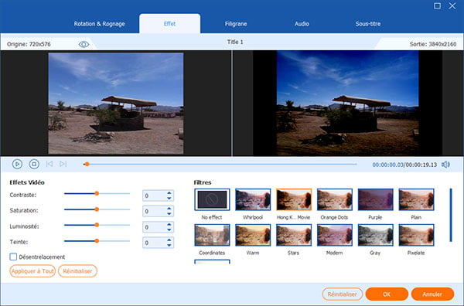This screenshot has height=306, width=464.
Task: Apply the Orange Dots filter
Action: (x=334, y=199)
